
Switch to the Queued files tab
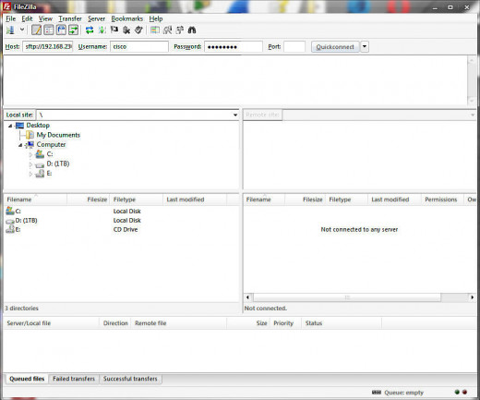27,379
